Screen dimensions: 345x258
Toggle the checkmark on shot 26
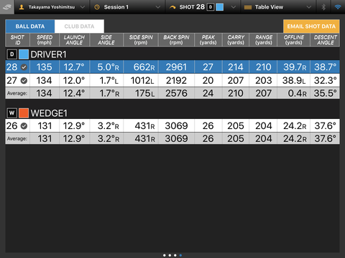[24, 126]
